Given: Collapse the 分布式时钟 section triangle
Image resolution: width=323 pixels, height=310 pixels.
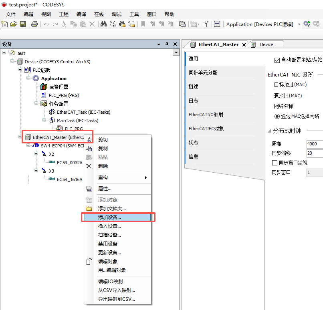Looking at the screenshot, I should [269, 131].
